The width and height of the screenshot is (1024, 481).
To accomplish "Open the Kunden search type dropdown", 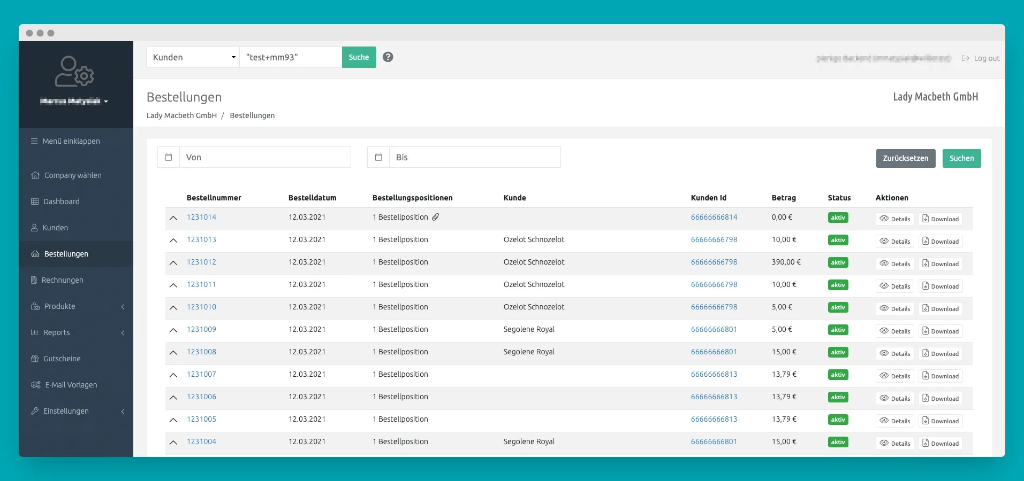I will coord(193,57).
